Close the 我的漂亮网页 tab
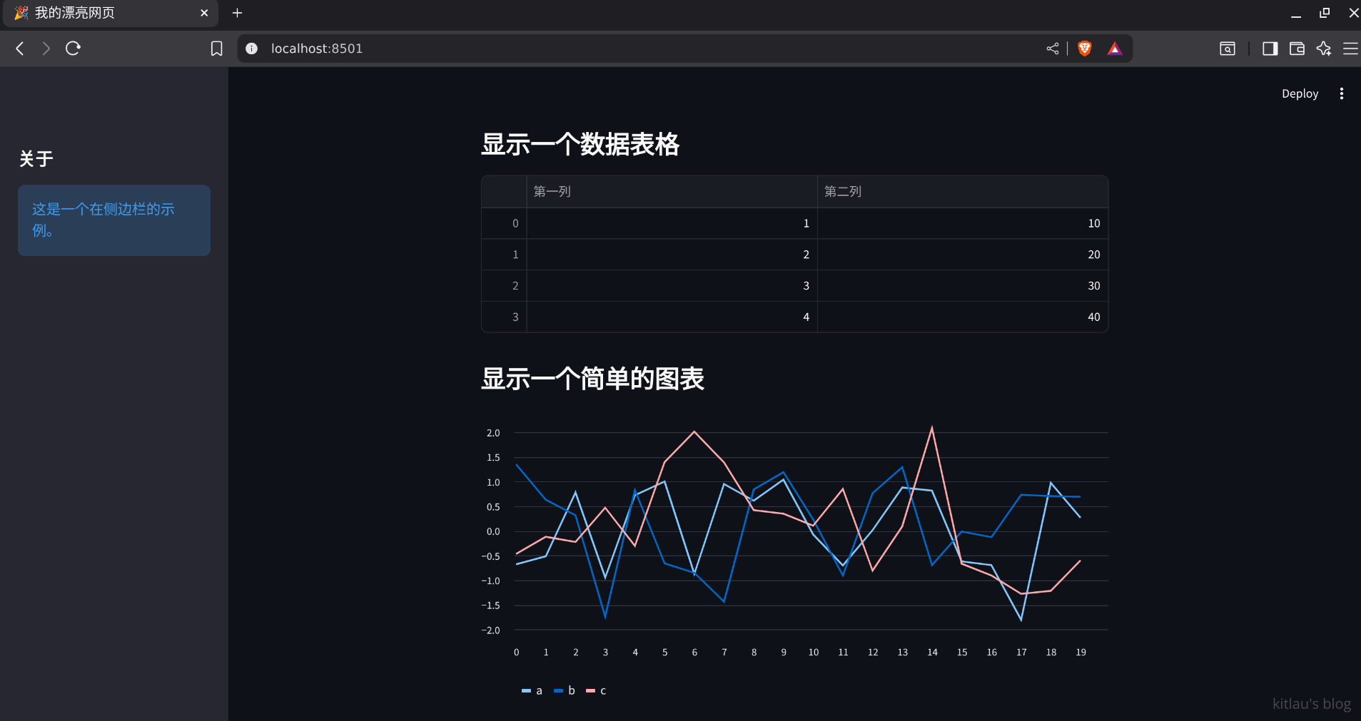Image resolution: width=1361 pixels, height=721 pixels. pyautogui.click(x=204, y=13)
